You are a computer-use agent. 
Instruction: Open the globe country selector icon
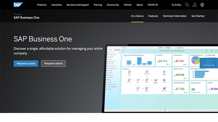(x=202, y=5)
